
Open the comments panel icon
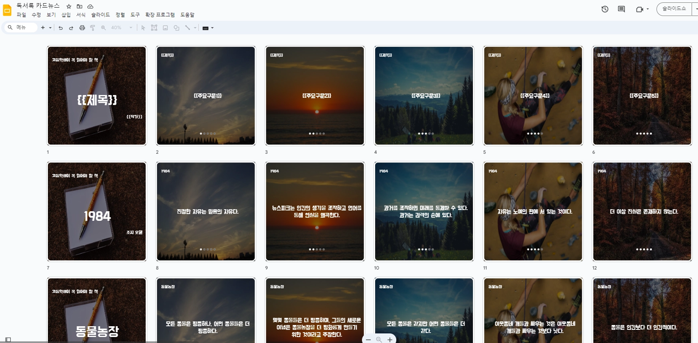coord(621,9)
